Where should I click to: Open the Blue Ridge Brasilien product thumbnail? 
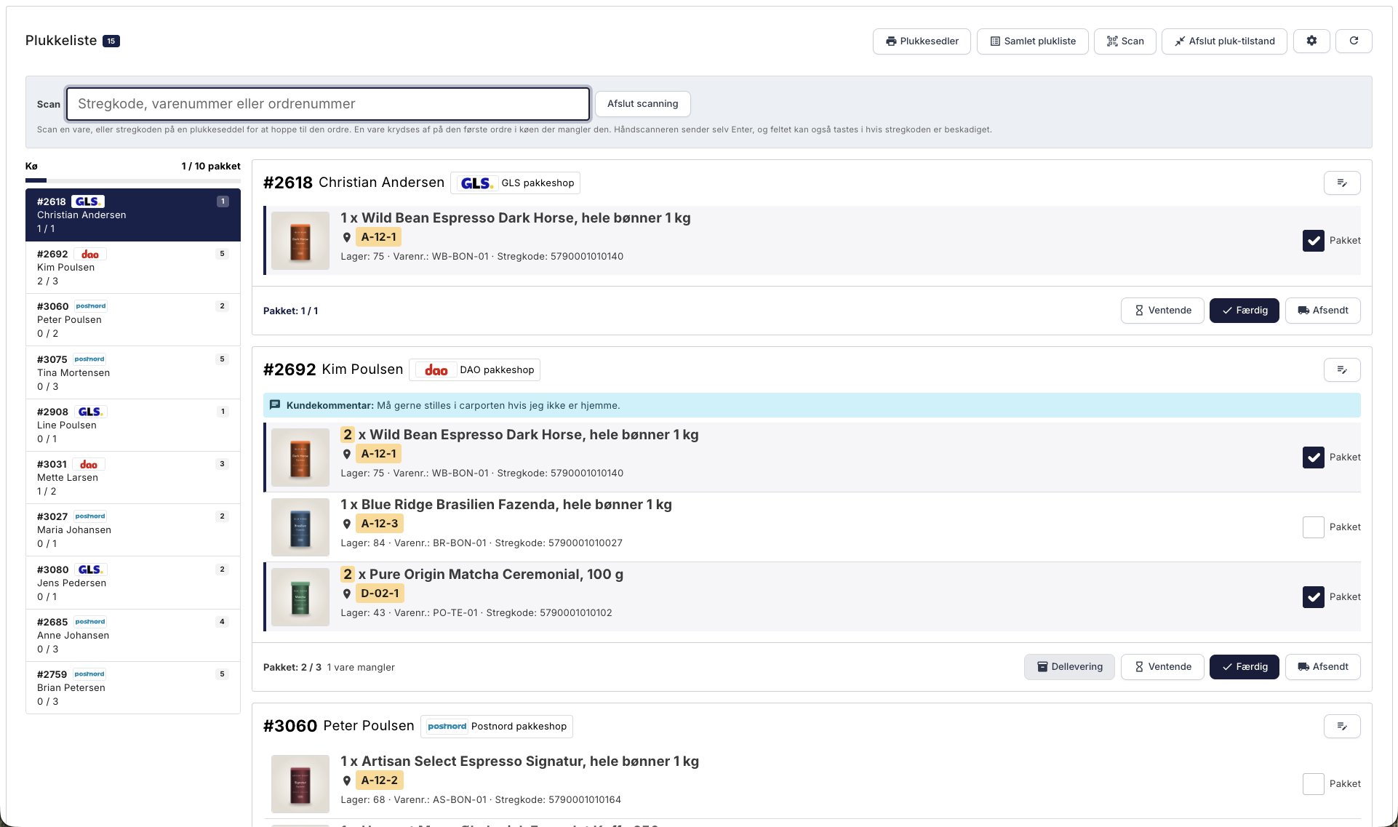[x=300, y=527]
